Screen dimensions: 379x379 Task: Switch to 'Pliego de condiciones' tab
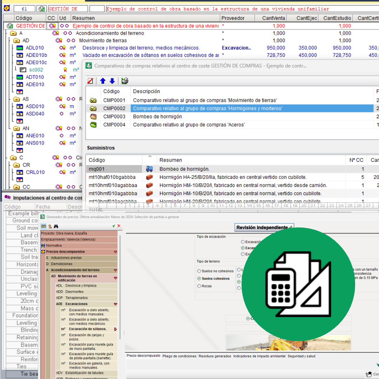(179, 356)
